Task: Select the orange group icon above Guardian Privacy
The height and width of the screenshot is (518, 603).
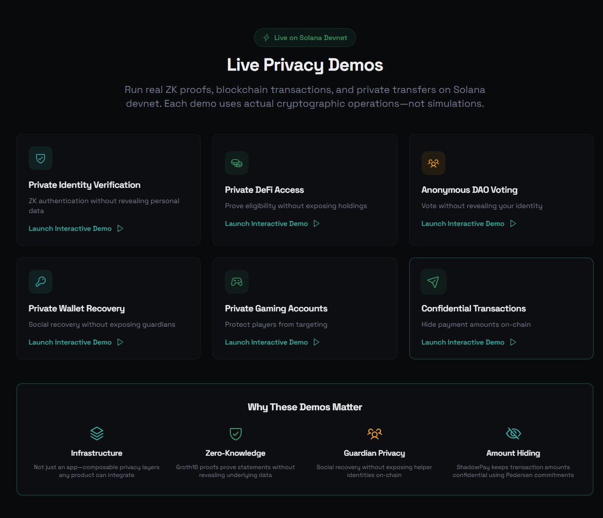Action: (374, 433)
